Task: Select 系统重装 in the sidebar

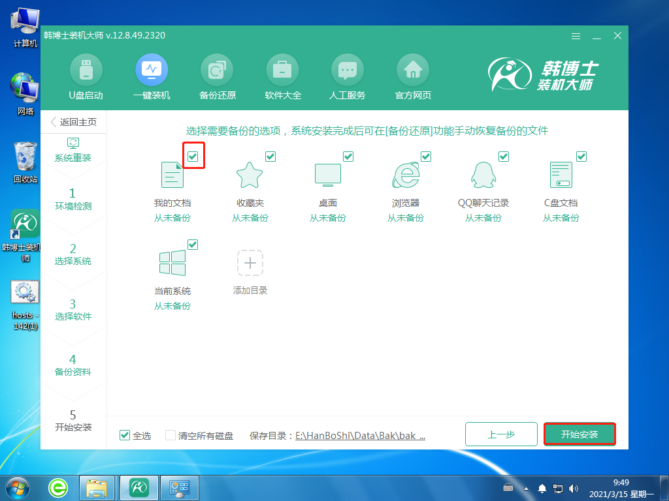Action: (x=74, y=150)
